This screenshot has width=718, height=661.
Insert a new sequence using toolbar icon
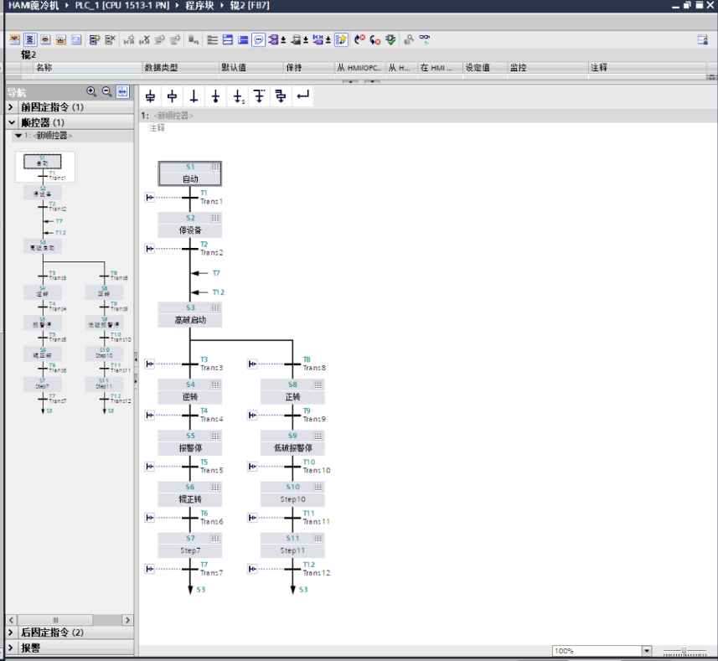[95, 40]
